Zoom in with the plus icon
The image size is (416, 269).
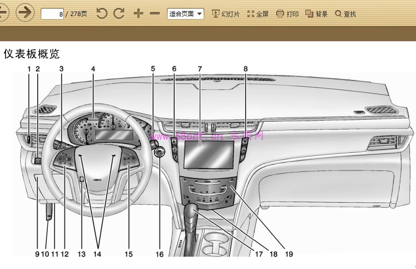coord(138,14)
